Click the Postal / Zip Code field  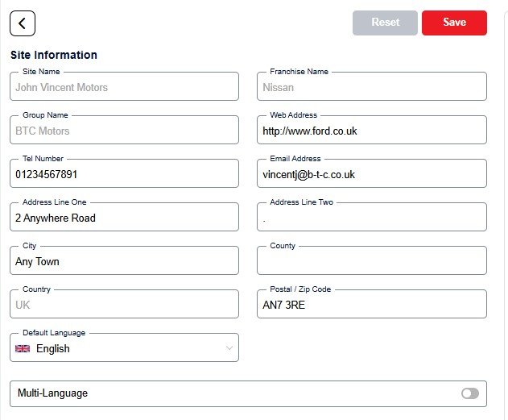[x=372, y=304]
